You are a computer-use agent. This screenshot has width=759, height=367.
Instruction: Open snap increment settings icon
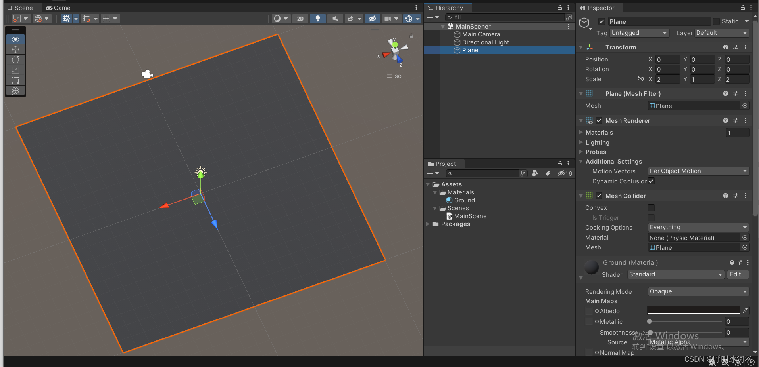[106, 19]
